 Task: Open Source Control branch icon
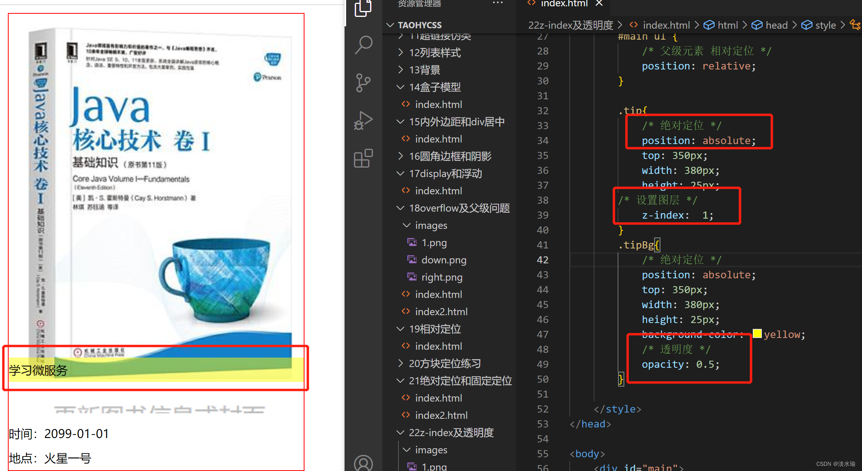pos(363,82)
